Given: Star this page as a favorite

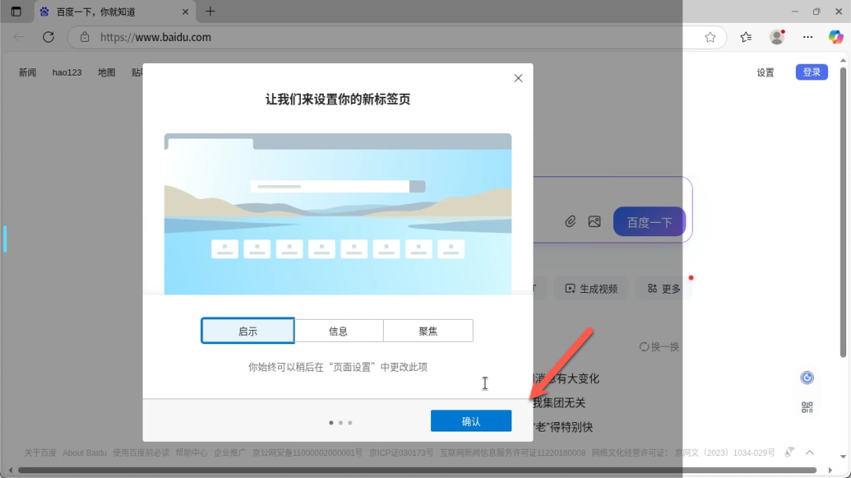Looking at the screenshot, I should coord(710,37).
